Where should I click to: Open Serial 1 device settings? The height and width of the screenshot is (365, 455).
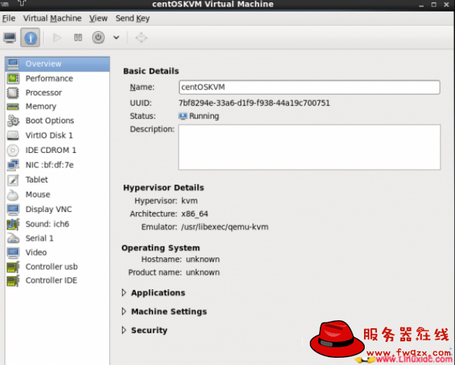[x=57, y=238]
